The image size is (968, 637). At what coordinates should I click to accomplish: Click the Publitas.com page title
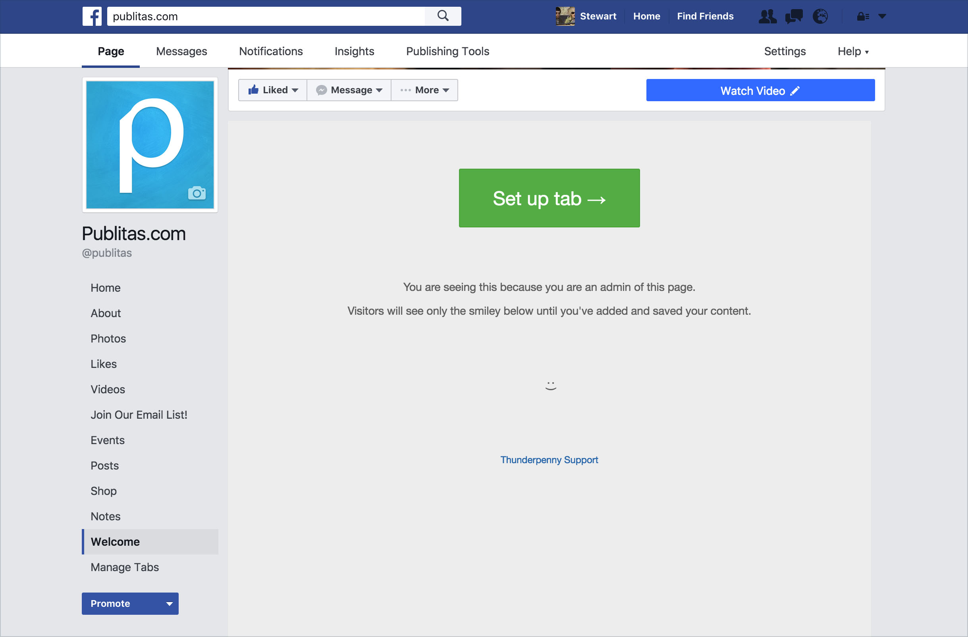pyautogui.click(x=134, y=234)
